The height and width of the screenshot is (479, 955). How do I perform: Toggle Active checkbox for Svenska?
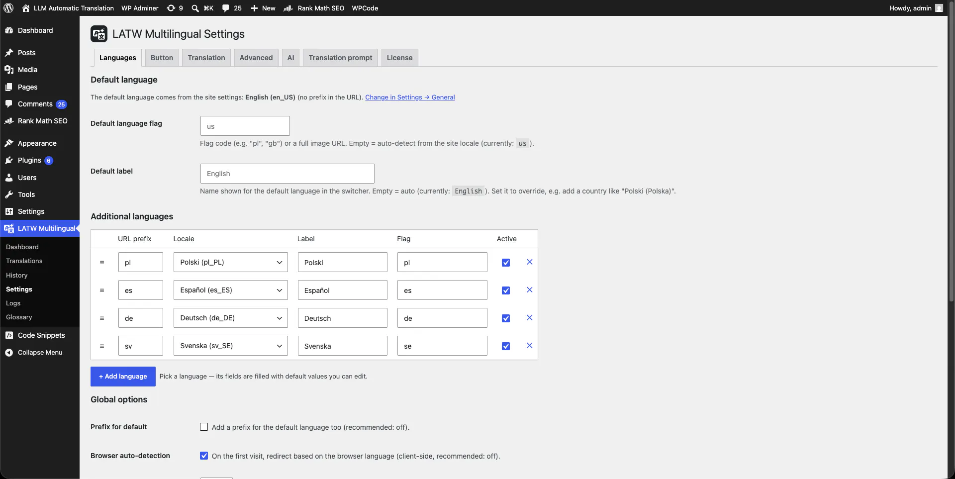click(506, 346)
